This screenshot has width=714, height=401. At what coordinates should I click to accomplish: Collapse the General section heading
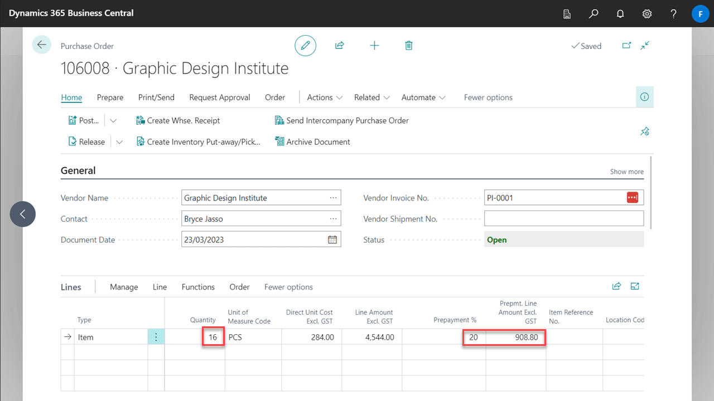coord(78,170)
